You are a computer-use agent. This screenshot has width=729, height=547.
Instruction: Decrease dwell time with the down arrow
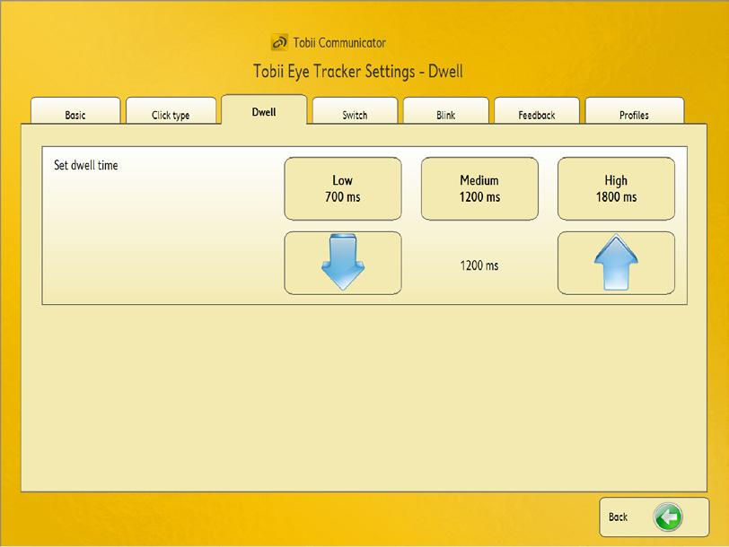click(x=343, y=263)
